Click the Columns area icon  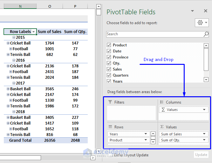click(x=162, y=102)
